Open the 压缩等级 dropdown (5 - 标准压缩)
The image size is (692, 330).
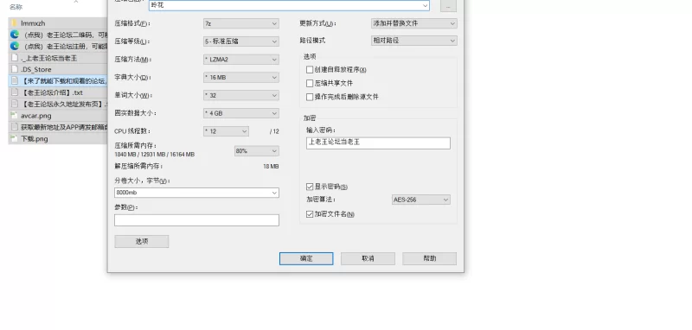point(241,41)
